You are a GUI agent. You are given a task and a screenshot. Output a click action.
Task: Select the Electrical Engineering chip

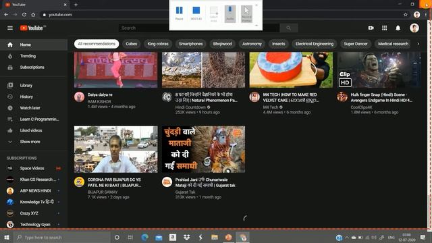[315, 44]
